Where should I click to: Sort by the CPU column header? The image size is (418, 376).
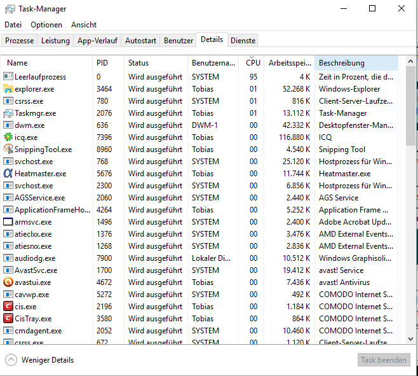pyautogui.click(x=252, y=63)
